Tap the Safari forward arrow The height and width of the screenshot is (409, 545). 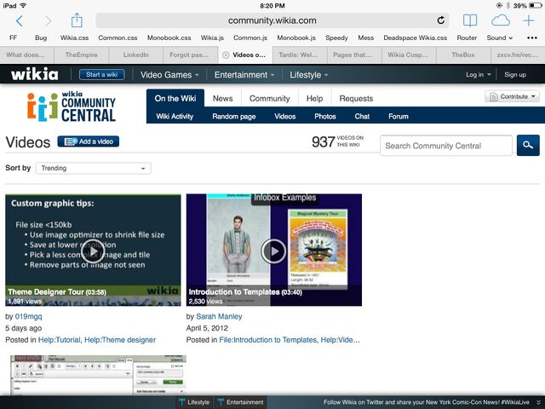(x=48, y=21)
